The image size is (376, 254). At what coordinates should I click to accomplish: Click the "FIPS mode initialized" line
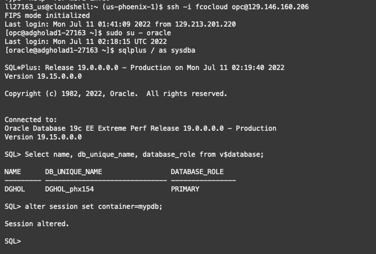tap(47, 16)
